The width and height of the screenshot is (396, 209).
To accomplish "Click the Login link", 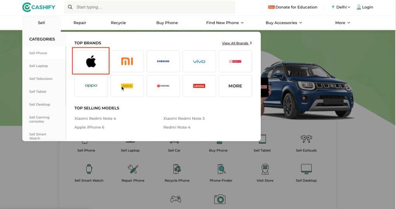I will click(x=367, y=7).
